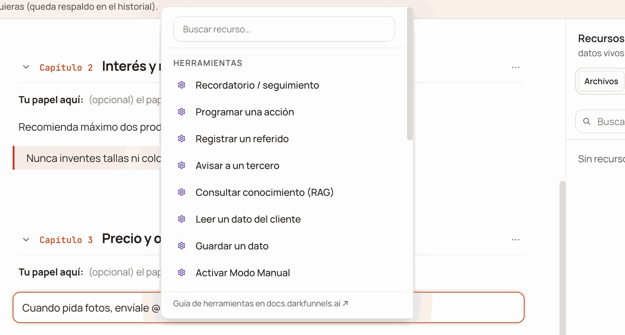Select Recordatorio / seguimiento tool

284,85
